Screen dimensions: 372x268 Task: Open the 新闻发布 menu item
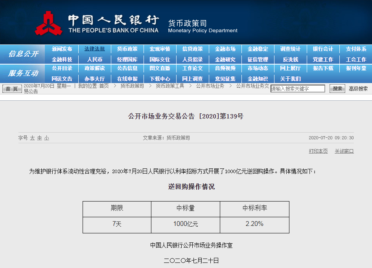(62, 49)
